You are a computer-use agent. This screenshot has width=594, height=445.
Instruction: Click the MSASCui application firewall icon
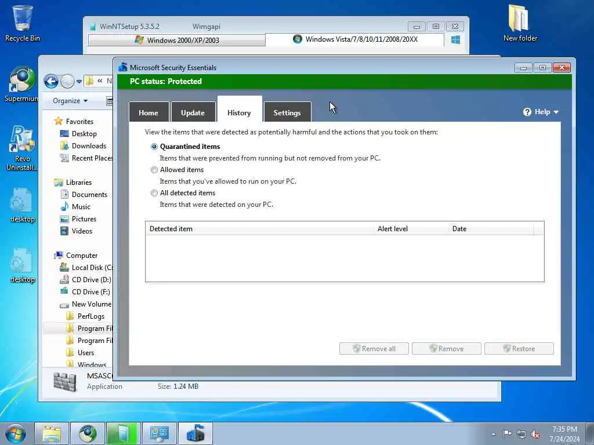pyautogui.click(x=65, y=381)
